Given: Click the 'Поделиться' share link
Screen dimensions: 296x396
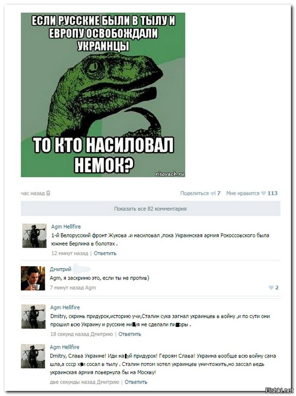Looking at the screenshot, I should point(195,193).
